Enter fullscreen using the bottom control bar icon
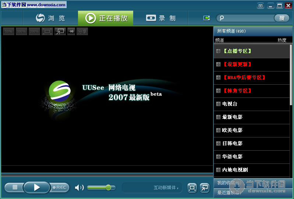This screenshot has height=199, width=294. pos(192,188)
